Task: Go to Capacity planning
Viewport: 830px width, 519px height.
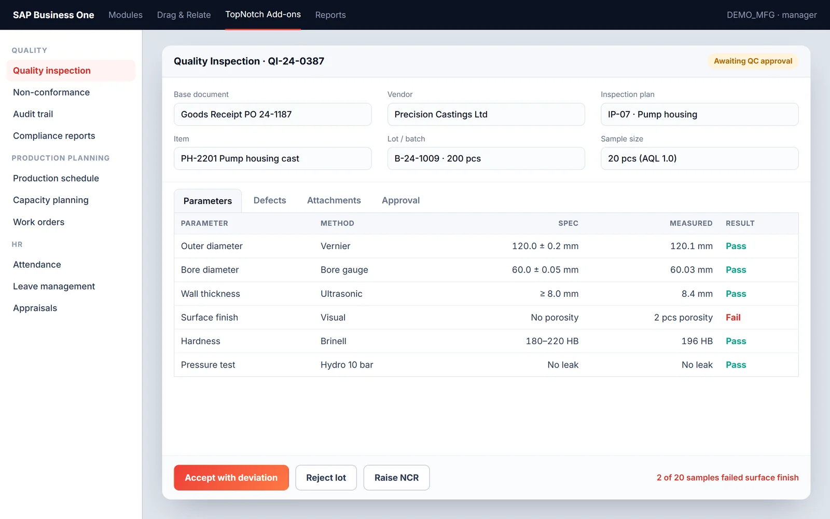Action: (71, 200)
